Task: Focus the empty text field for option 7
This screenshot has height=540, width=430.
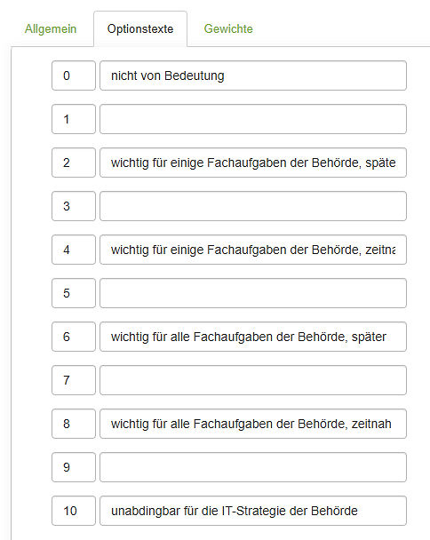Action: tap(253, 380)
